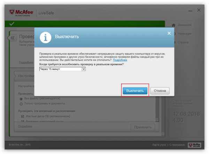Click the McAfee Secure badge
Image resolution: width=209 pixels, height=154 pixels.
click(194, 145)
